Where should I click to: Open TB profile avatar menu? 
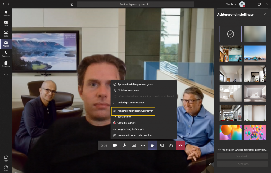tap(242, 4)
